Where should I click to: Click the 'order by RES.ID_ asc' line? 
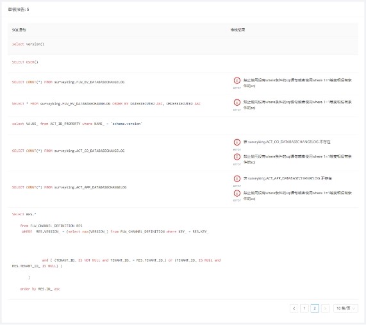40,289
